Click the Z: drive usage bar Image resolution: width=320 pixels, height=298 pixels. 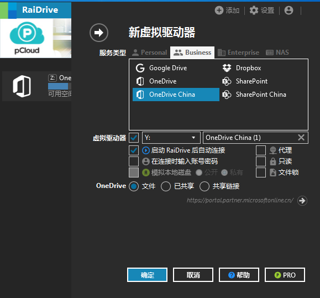[x=60, y=86]
